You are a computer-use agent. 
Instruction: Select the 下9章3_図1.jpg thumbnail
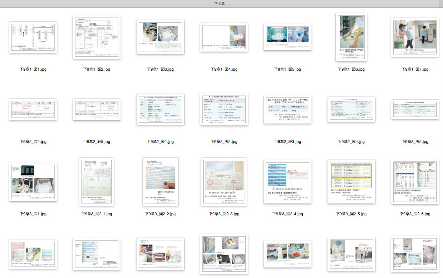(x=33, y=182)
